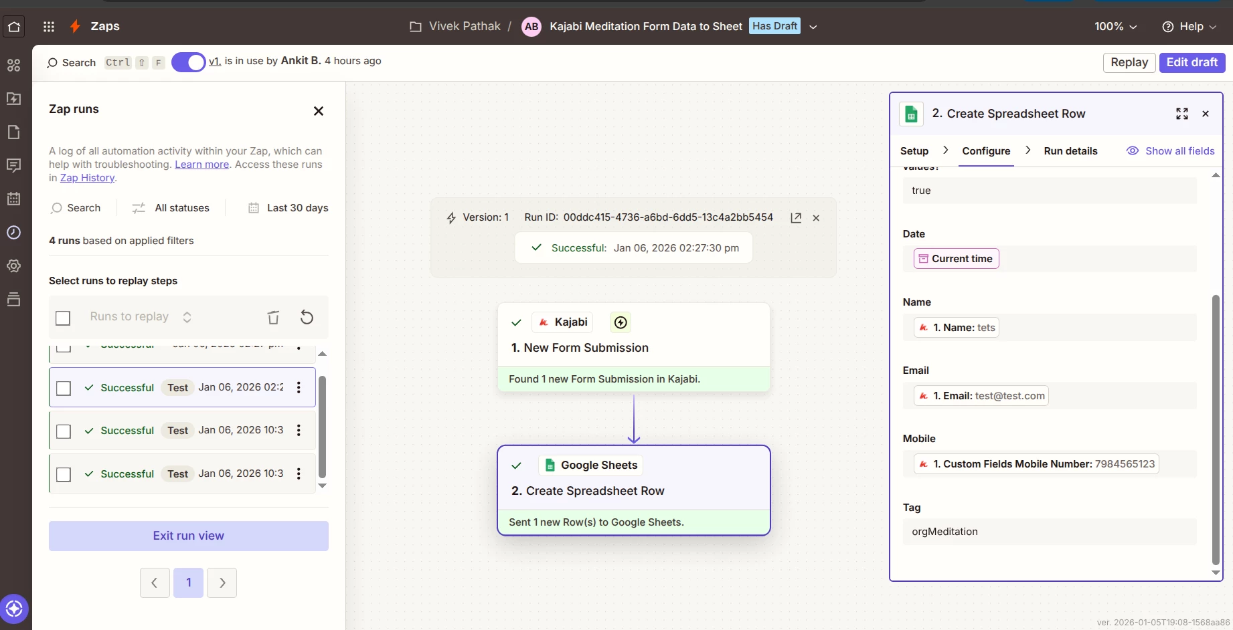Open the Learn more link

pos(201,165)
